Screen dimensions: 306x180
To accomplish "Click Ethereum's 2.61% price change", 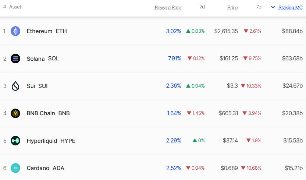I will [253, 31].
